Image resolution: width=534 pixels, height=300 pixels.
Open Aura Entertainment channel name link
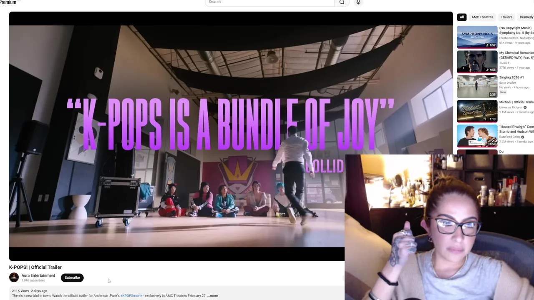(x=38, y=275)
